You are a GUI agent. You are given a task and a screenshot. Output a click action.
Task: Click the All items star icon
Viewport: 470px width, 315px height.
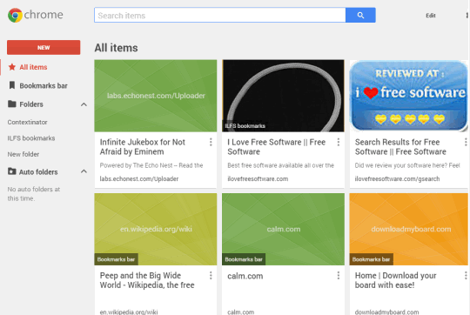click(12, 67)
